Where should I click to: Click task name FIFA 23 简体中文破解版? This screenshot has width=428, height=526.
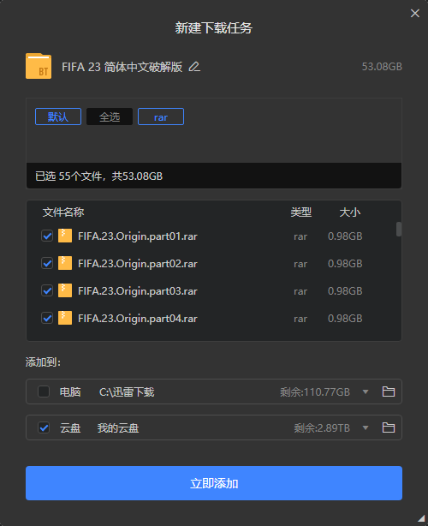pyautogui.click(x=122, y=67)
